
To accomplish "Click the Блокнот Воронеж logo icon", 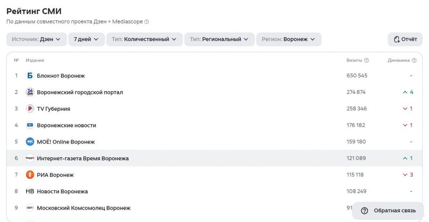I will [x=30, y=75].
